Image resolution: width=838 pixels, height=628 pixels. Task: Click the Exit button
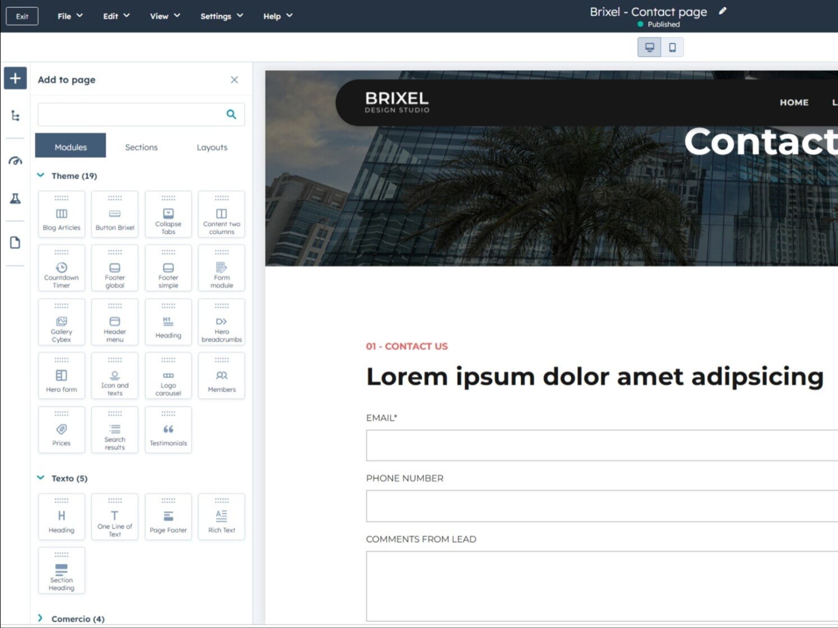[x=22, y=16]
